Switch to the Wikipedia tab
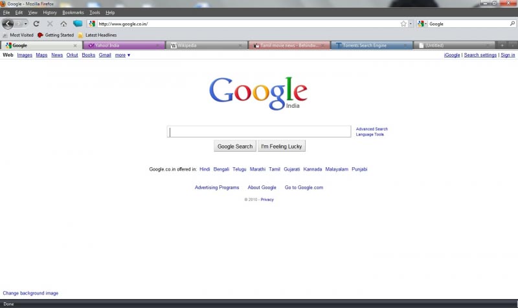Screen dimensions: 518x308 pyautogui.click(x=207, y=45)
